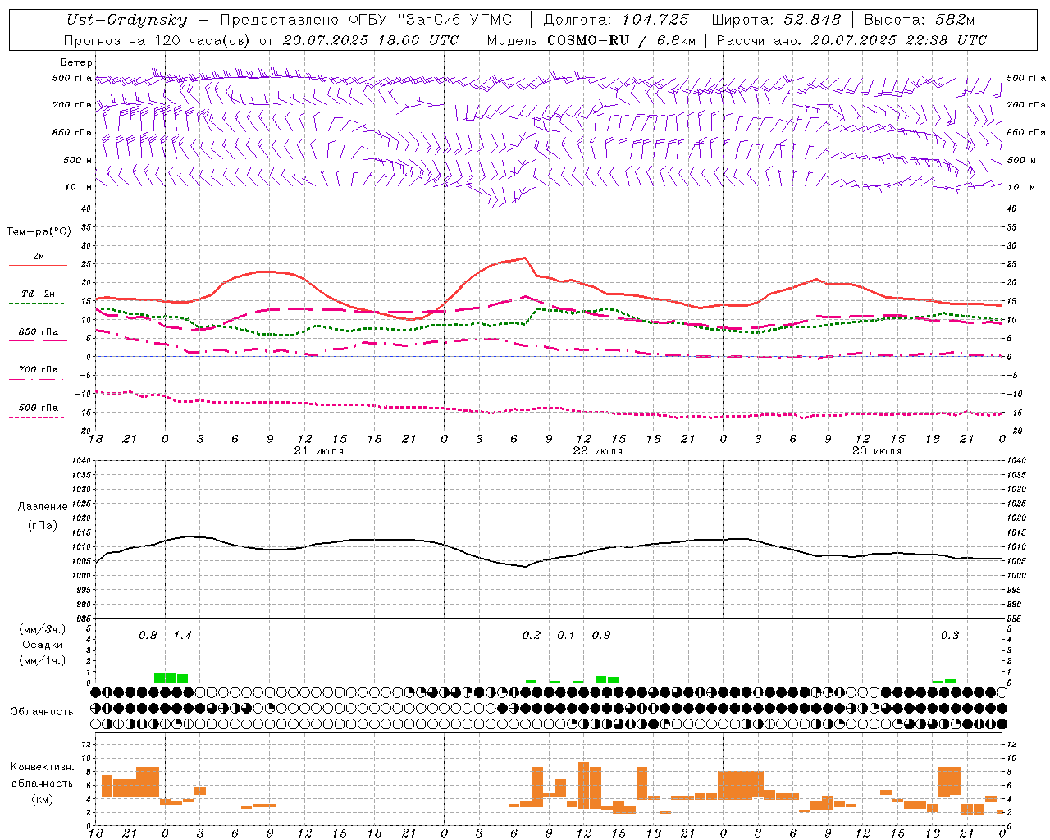Click the 'Высота: 582м' elevation text
Viewport: 1050px width, 840px height.
920,20
